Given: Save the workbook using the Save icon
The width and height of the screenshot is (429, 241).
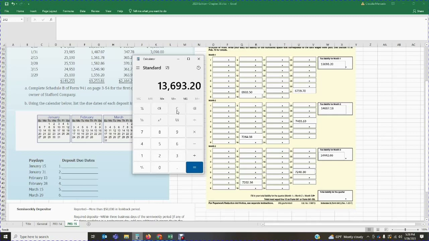Looking at the screenshot, I should click(x=6, y=4).
